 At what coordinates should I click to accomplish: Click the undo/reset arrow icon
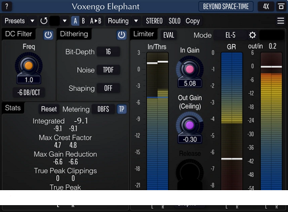(x=44, y=21)
